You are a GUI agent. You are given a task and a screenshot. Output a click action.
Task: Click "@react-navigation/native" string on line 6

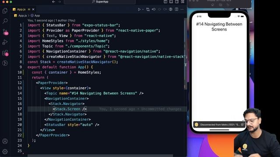[x=131, y=51]
